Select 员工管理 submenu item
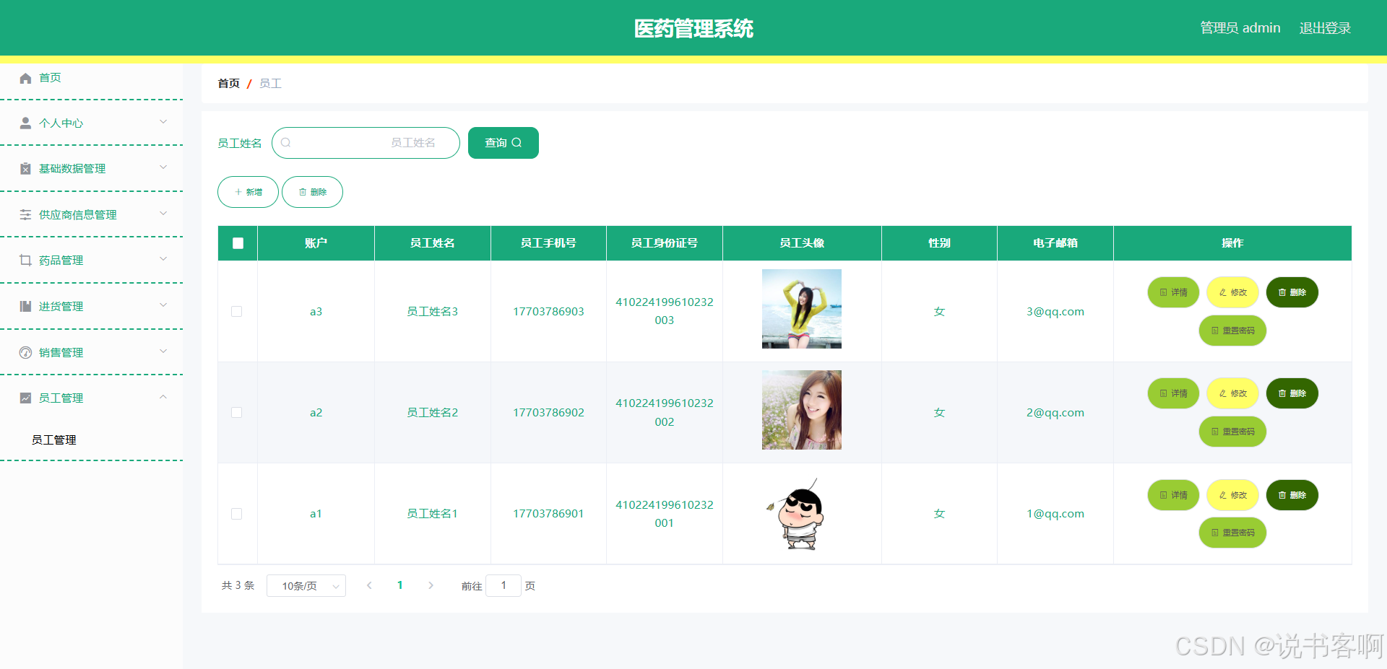Screen dimensions: 1387x669 coord(53,440)
